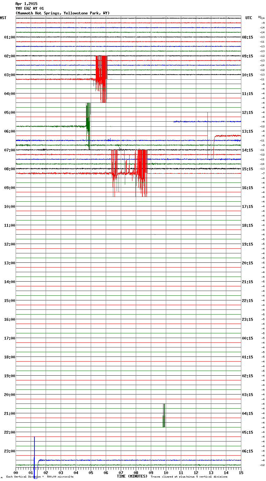The height and width of the screenshot is (481, 266).
Task: Select the 03:00 MST time label
Action: [x=10, y=75]
